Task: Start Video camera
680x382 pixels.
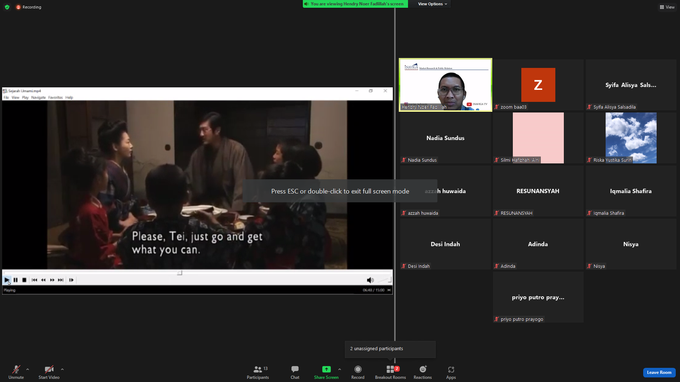Action: coord(49,372)
